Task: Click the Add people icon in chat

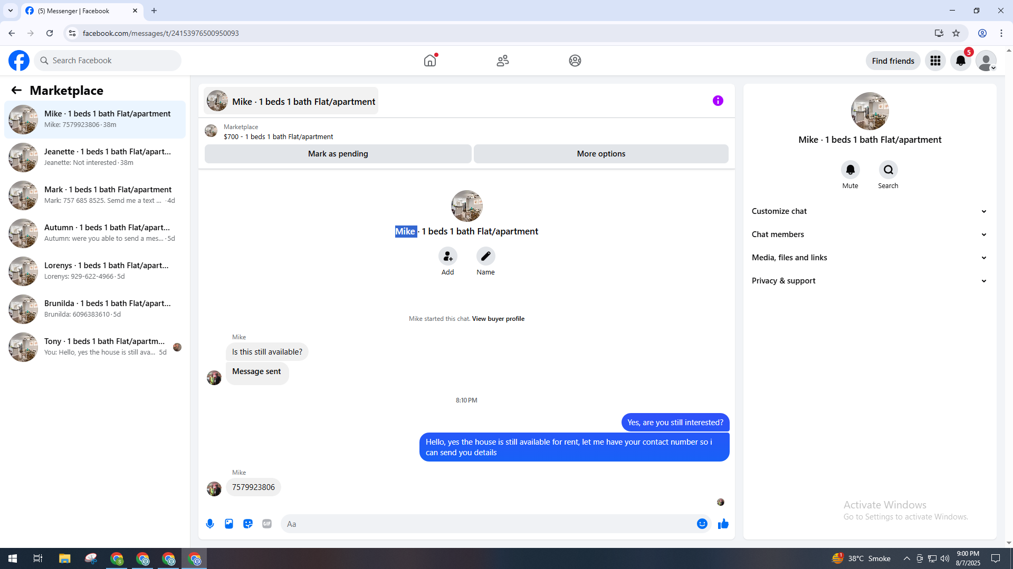Action: pyautogui.click(x=448, y=256)
